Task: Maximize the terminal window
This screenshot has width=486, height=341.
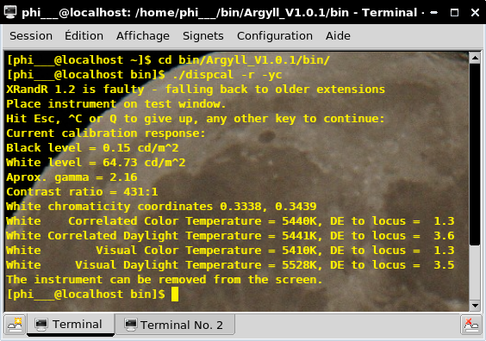Action: [x=454, y=13]
